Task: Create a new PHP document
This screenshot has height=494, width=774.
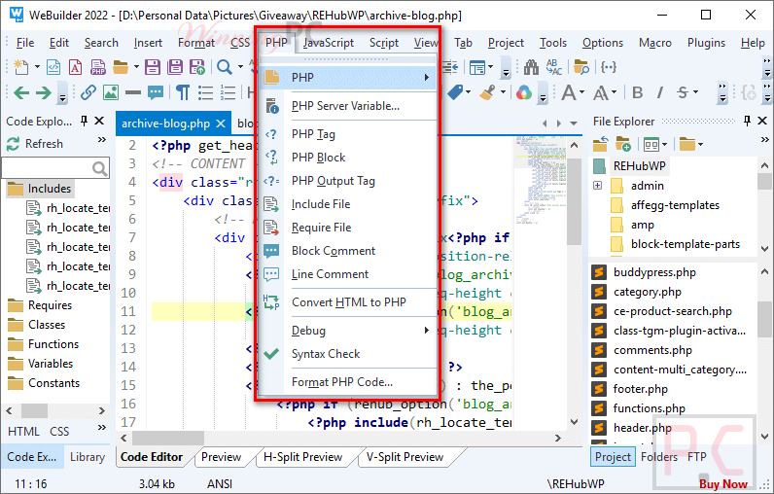Action: [98, 67]
